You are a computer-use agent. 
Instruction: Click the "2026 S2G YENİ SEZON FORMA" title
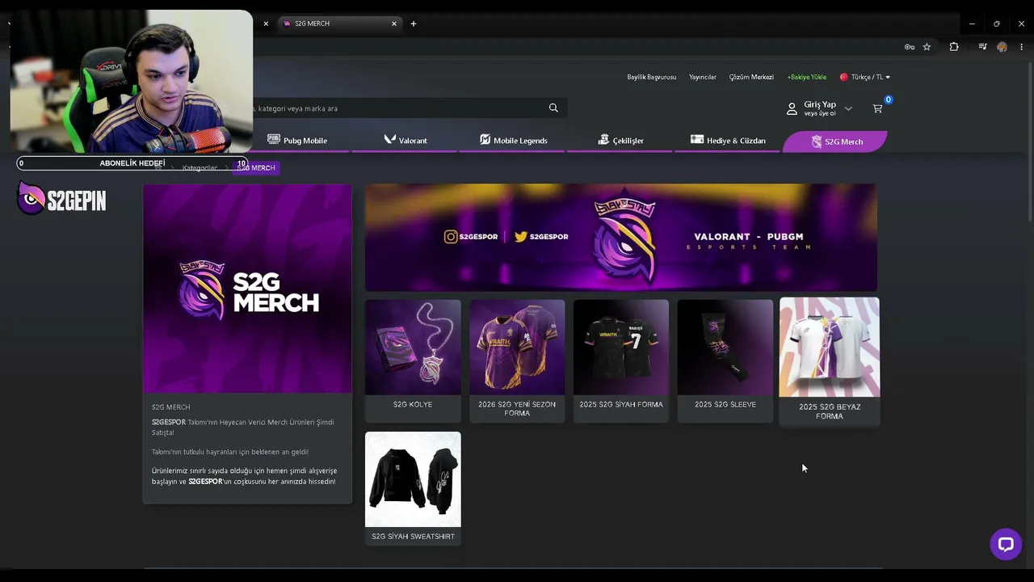click(517, 408)
